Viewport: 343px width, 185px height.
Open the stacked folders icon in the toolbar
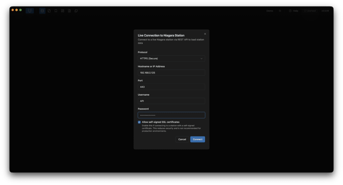coord(76,11)
